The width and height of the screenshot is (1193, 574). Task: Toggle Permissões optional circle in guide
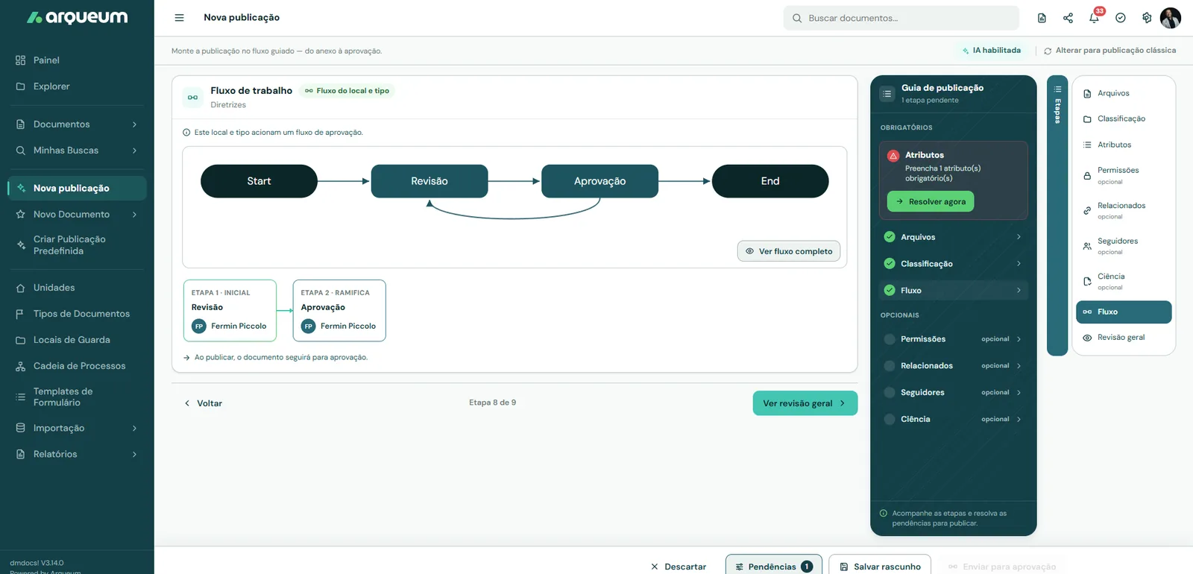[890, 339]
